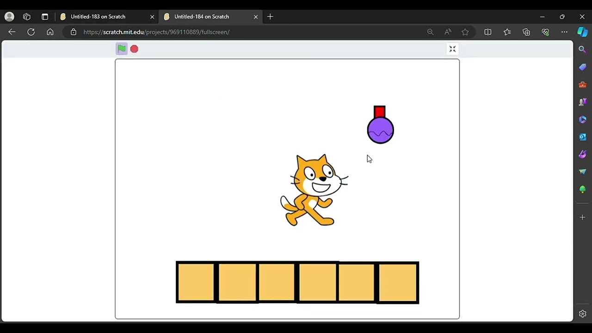
Task: Click the Scratch cat sprite
Action: (x=314, y=190)
